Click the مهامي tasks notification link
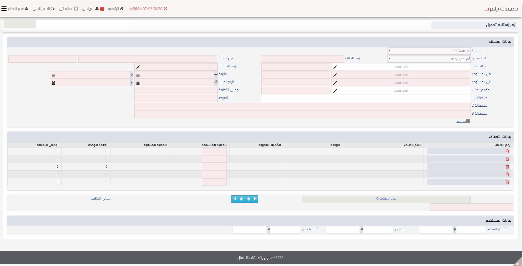Image resolution: width=523 pixels, height=266 pixels. point(90,9)
